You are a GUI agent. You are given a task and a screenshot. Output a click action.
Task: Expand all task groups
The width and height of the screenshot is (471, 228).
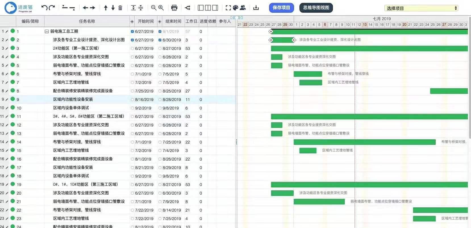coord(133,8)
